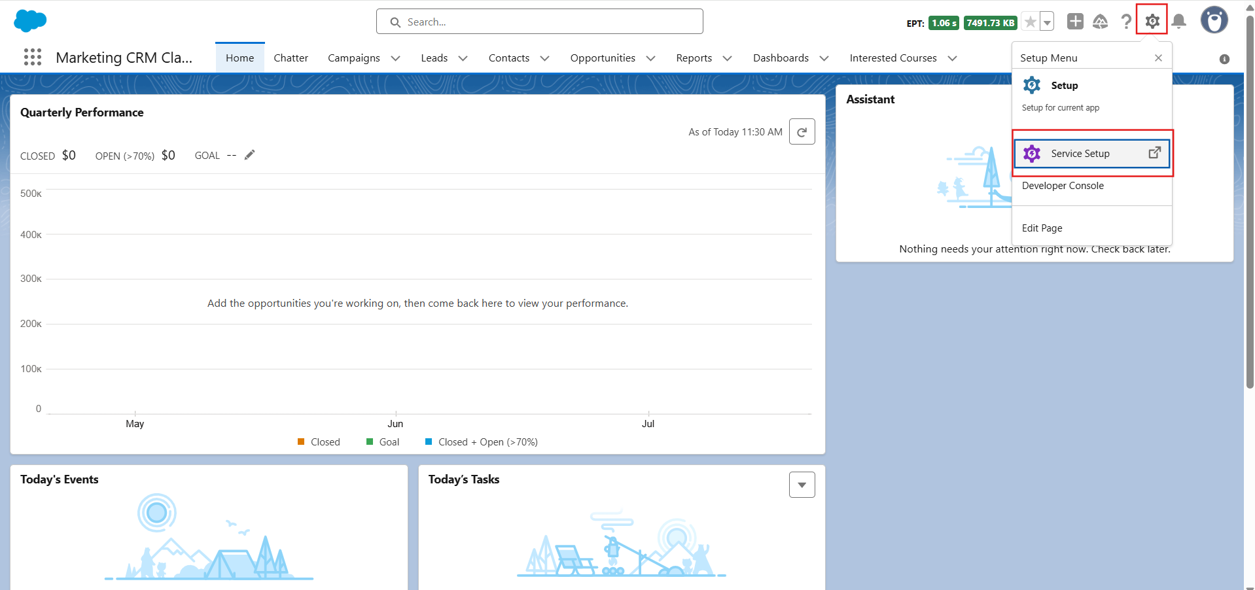Edit the quarterly goal pencil icon

(x=249, y=155)
